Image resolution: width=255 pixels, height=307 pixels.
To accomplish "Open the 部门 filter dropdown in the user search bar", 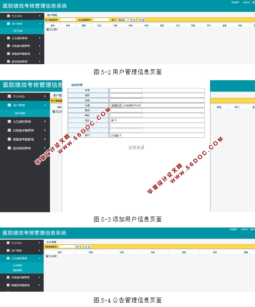I will [x=124, y=20].
